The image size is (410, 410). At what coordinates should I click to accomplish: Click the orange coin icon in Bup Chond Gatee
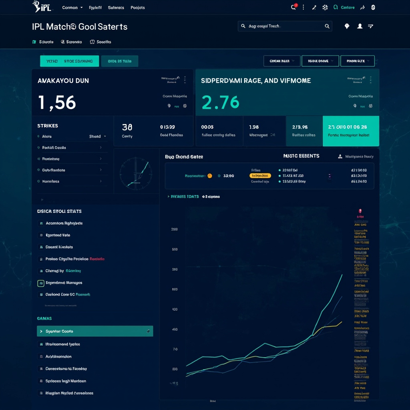[x=210, y=176]
